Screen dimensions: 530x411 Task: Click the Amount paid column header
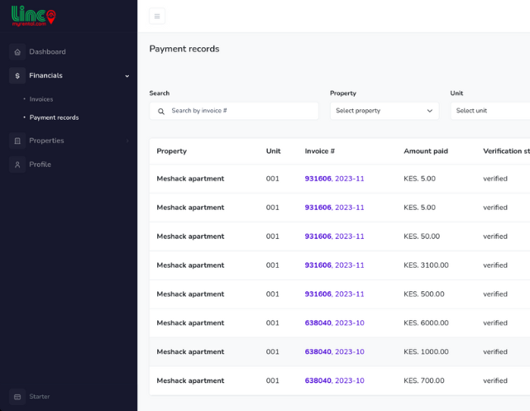click(426, 151)
